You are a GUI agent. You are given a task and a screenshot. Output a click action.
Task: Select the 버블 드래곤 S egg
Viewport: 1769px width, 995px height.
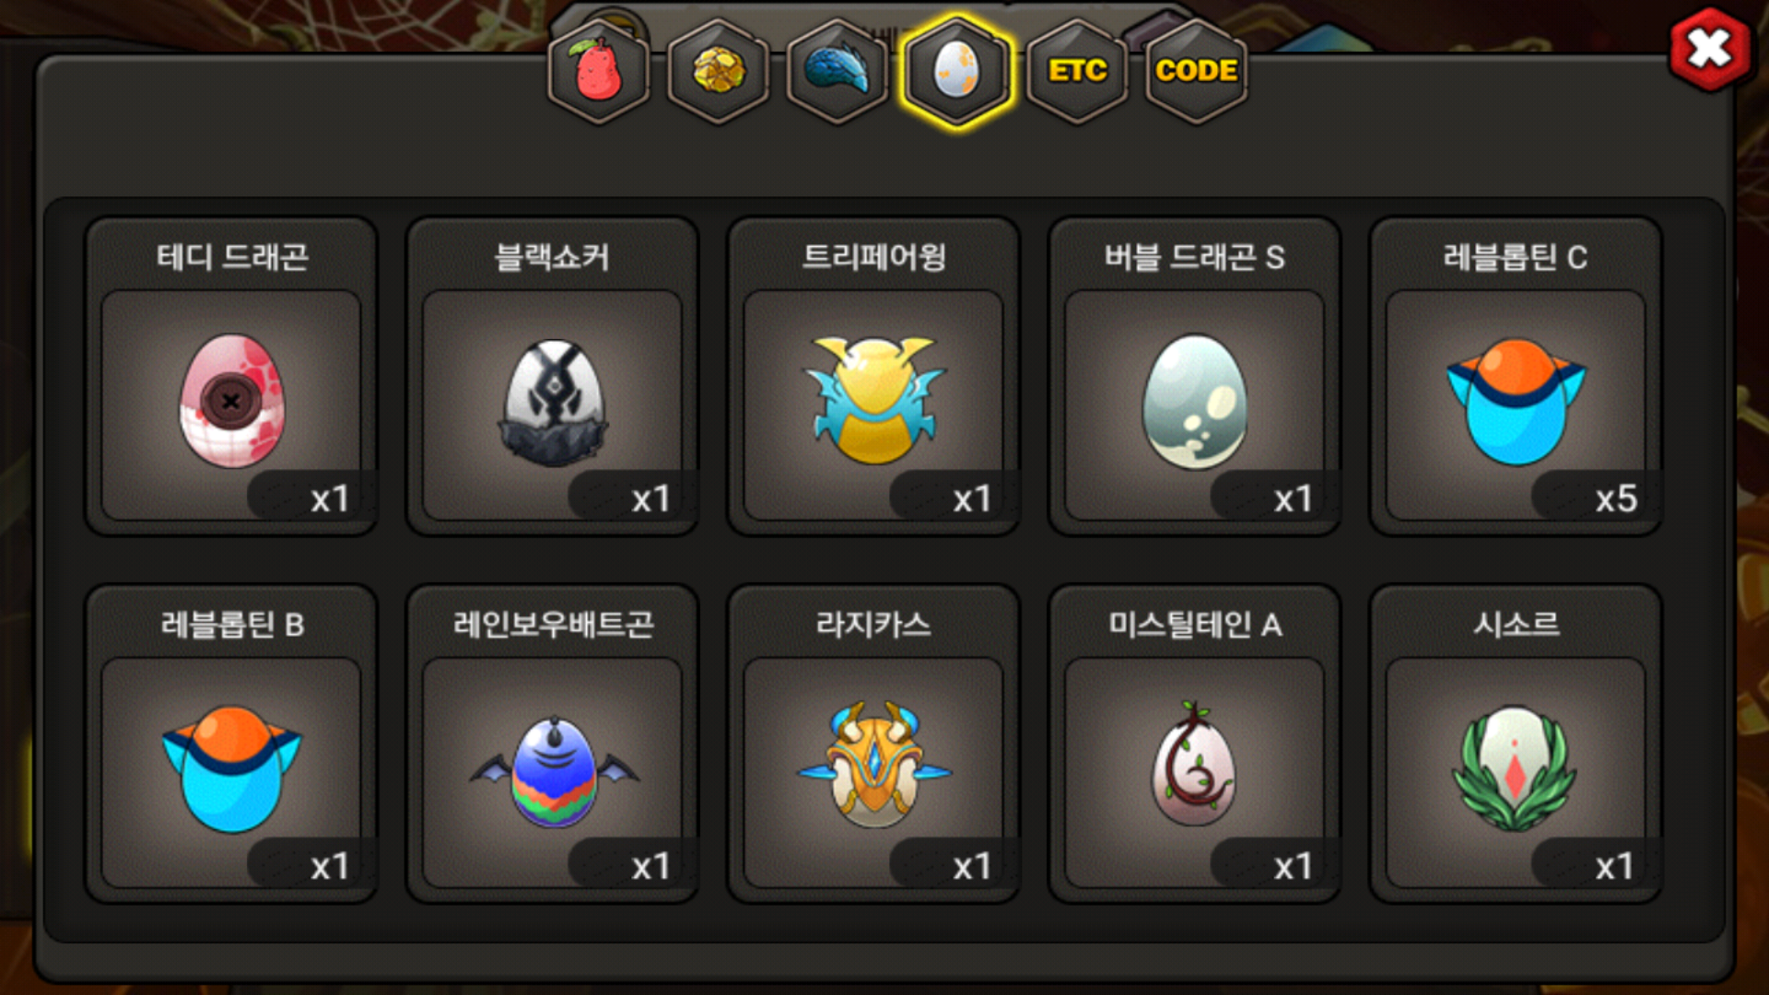[1195, 402]
